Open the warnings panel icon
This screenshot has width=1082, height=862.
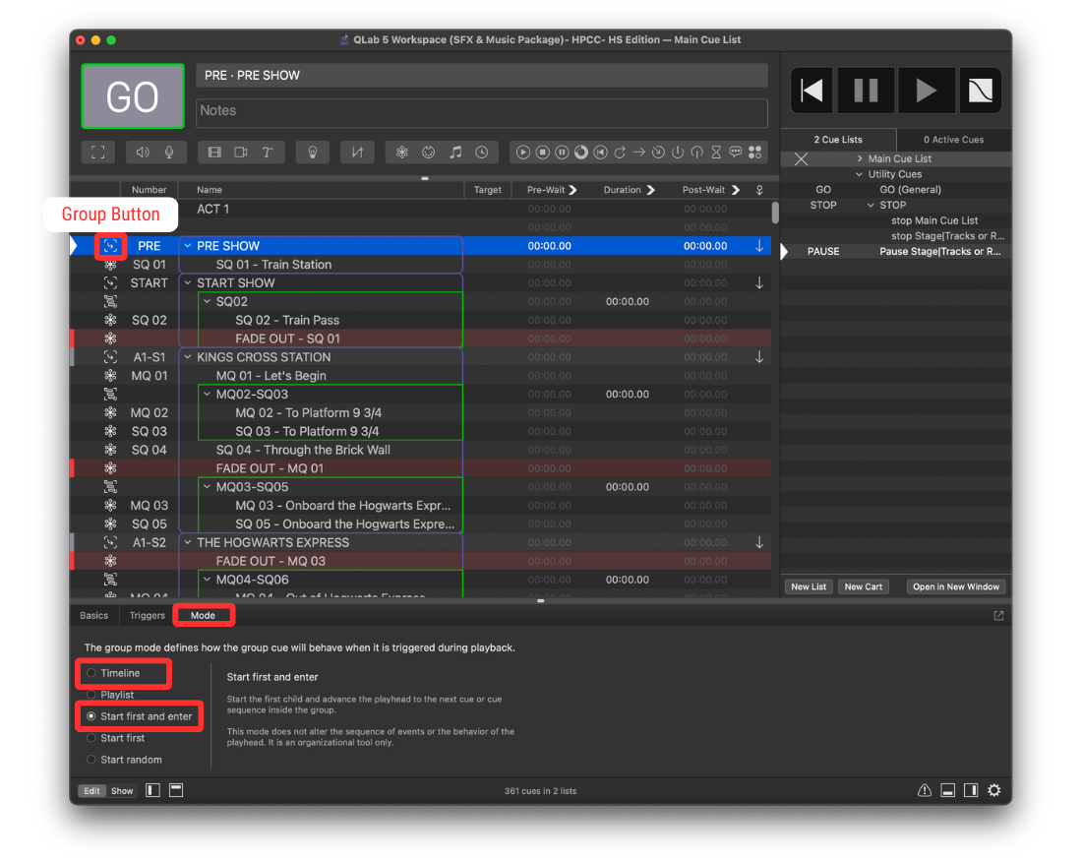click(924, 790)
